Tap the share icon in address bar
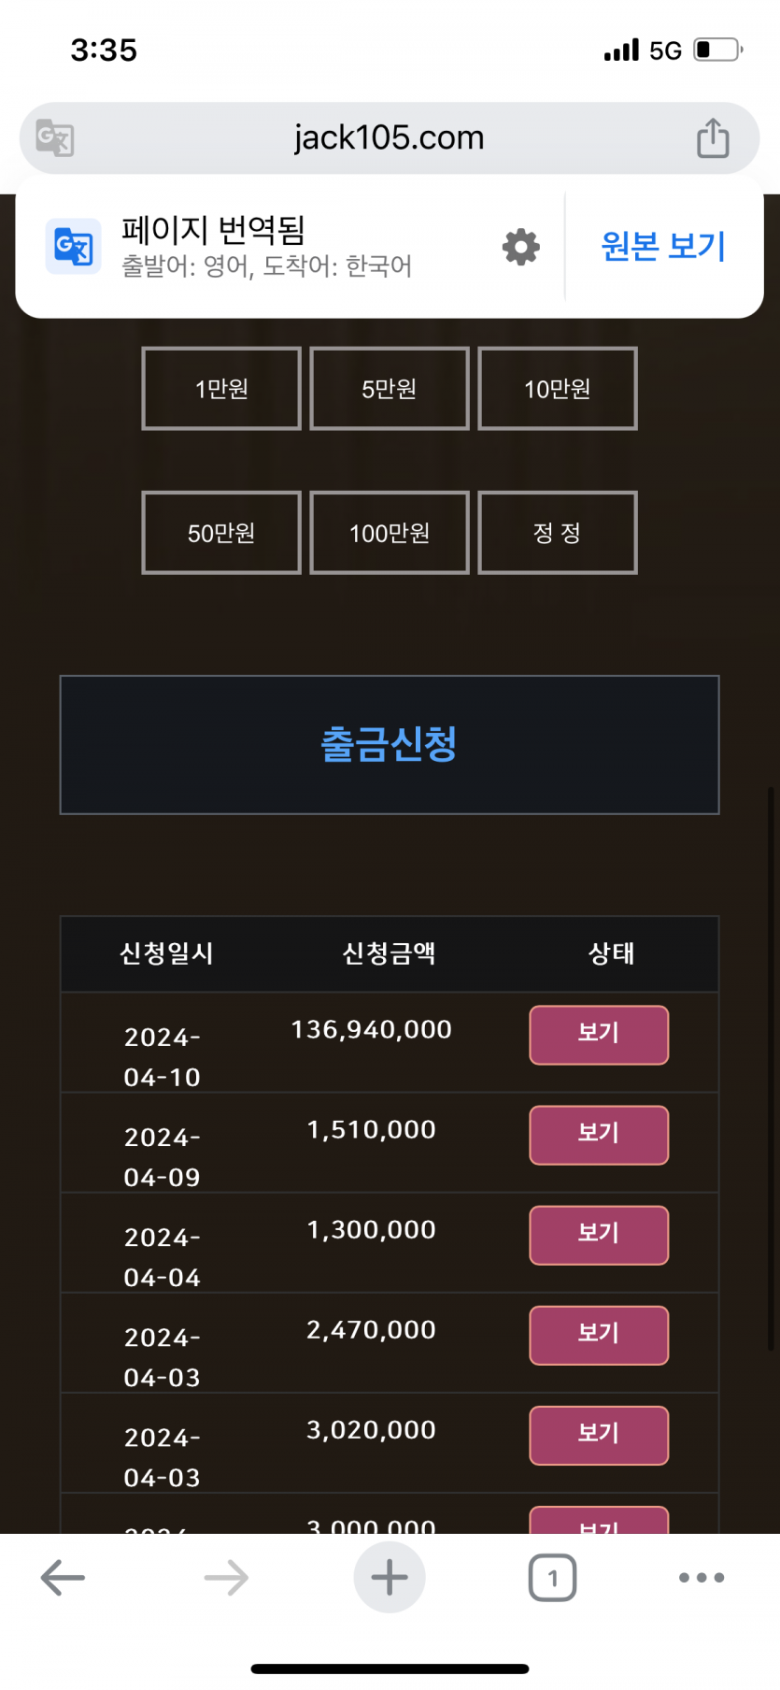 click(x=713, y=138)
